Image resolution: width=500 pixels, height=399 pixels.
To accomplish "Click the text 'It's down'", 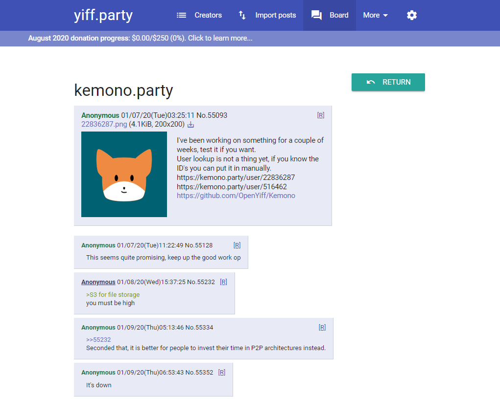I will point(99,385).
